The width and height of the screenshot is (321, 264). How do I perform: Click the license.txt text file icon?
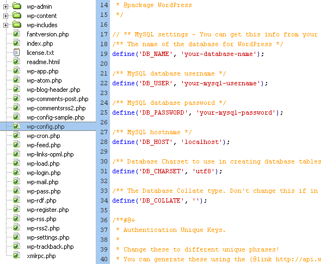pyautogui.click(x=16, y=52)
